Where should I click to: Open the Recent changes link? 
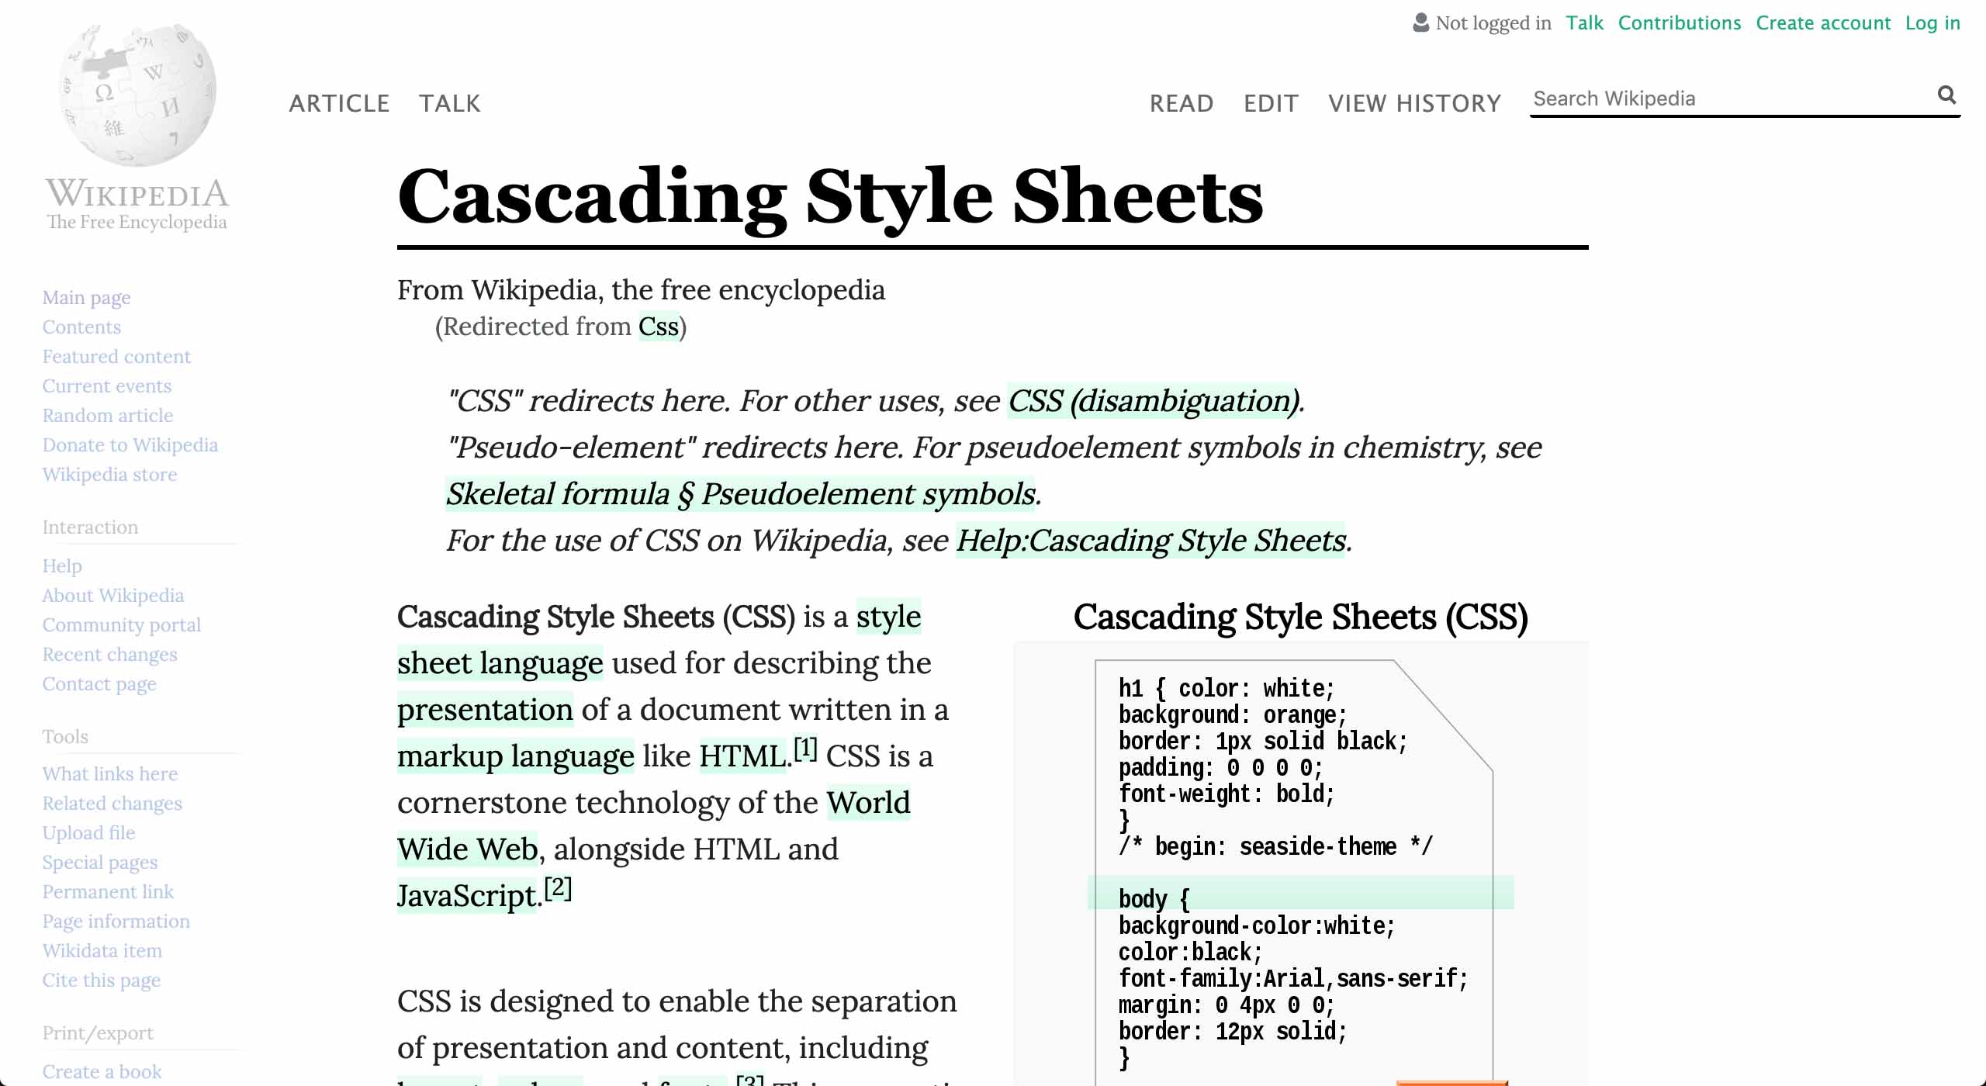109,655
